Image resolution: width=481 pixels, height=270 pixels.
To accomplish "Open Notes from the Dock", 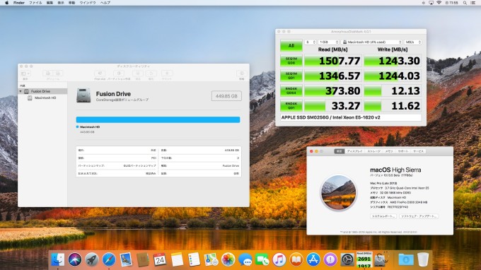I will click(x=177, y=259).
